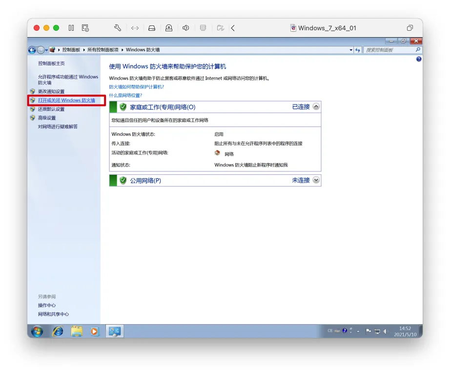
Task: Refresh the Control Panel view
Action: [x=358, y=50]
